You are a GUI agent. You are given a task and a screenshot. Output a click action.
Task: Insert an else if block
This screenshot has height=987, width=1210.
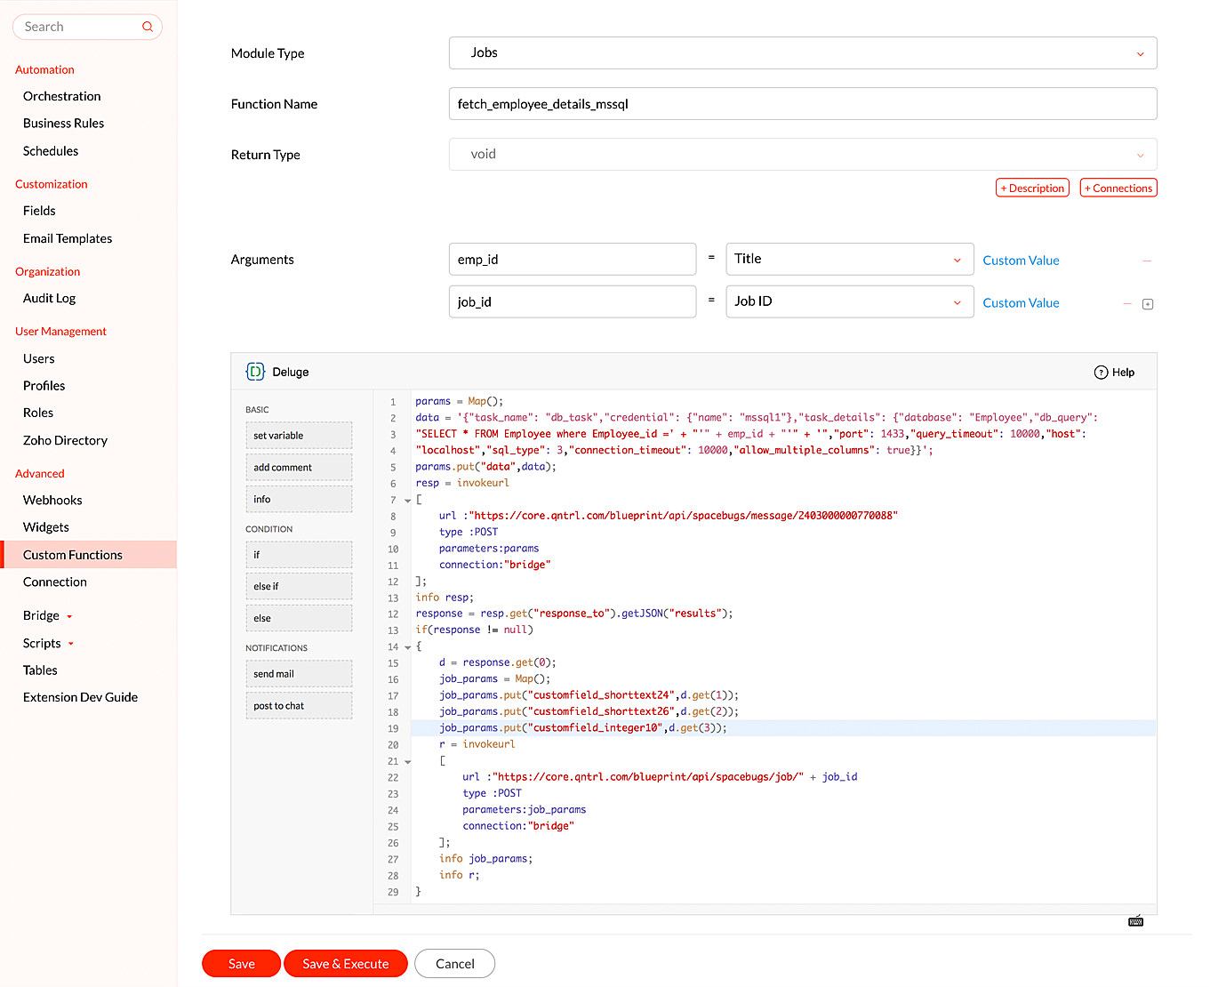[x=299, y=587]
